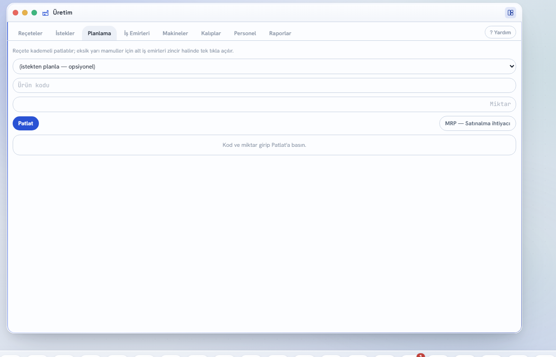This screenshot has height=357, width=556.
Task: Expand the 'istekten planla' dropdown
Action: tap(264, 66)
